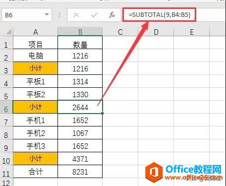Screen dimensions: 226x186
Task: Click cell containing 手机1
Action: point(36,120)
